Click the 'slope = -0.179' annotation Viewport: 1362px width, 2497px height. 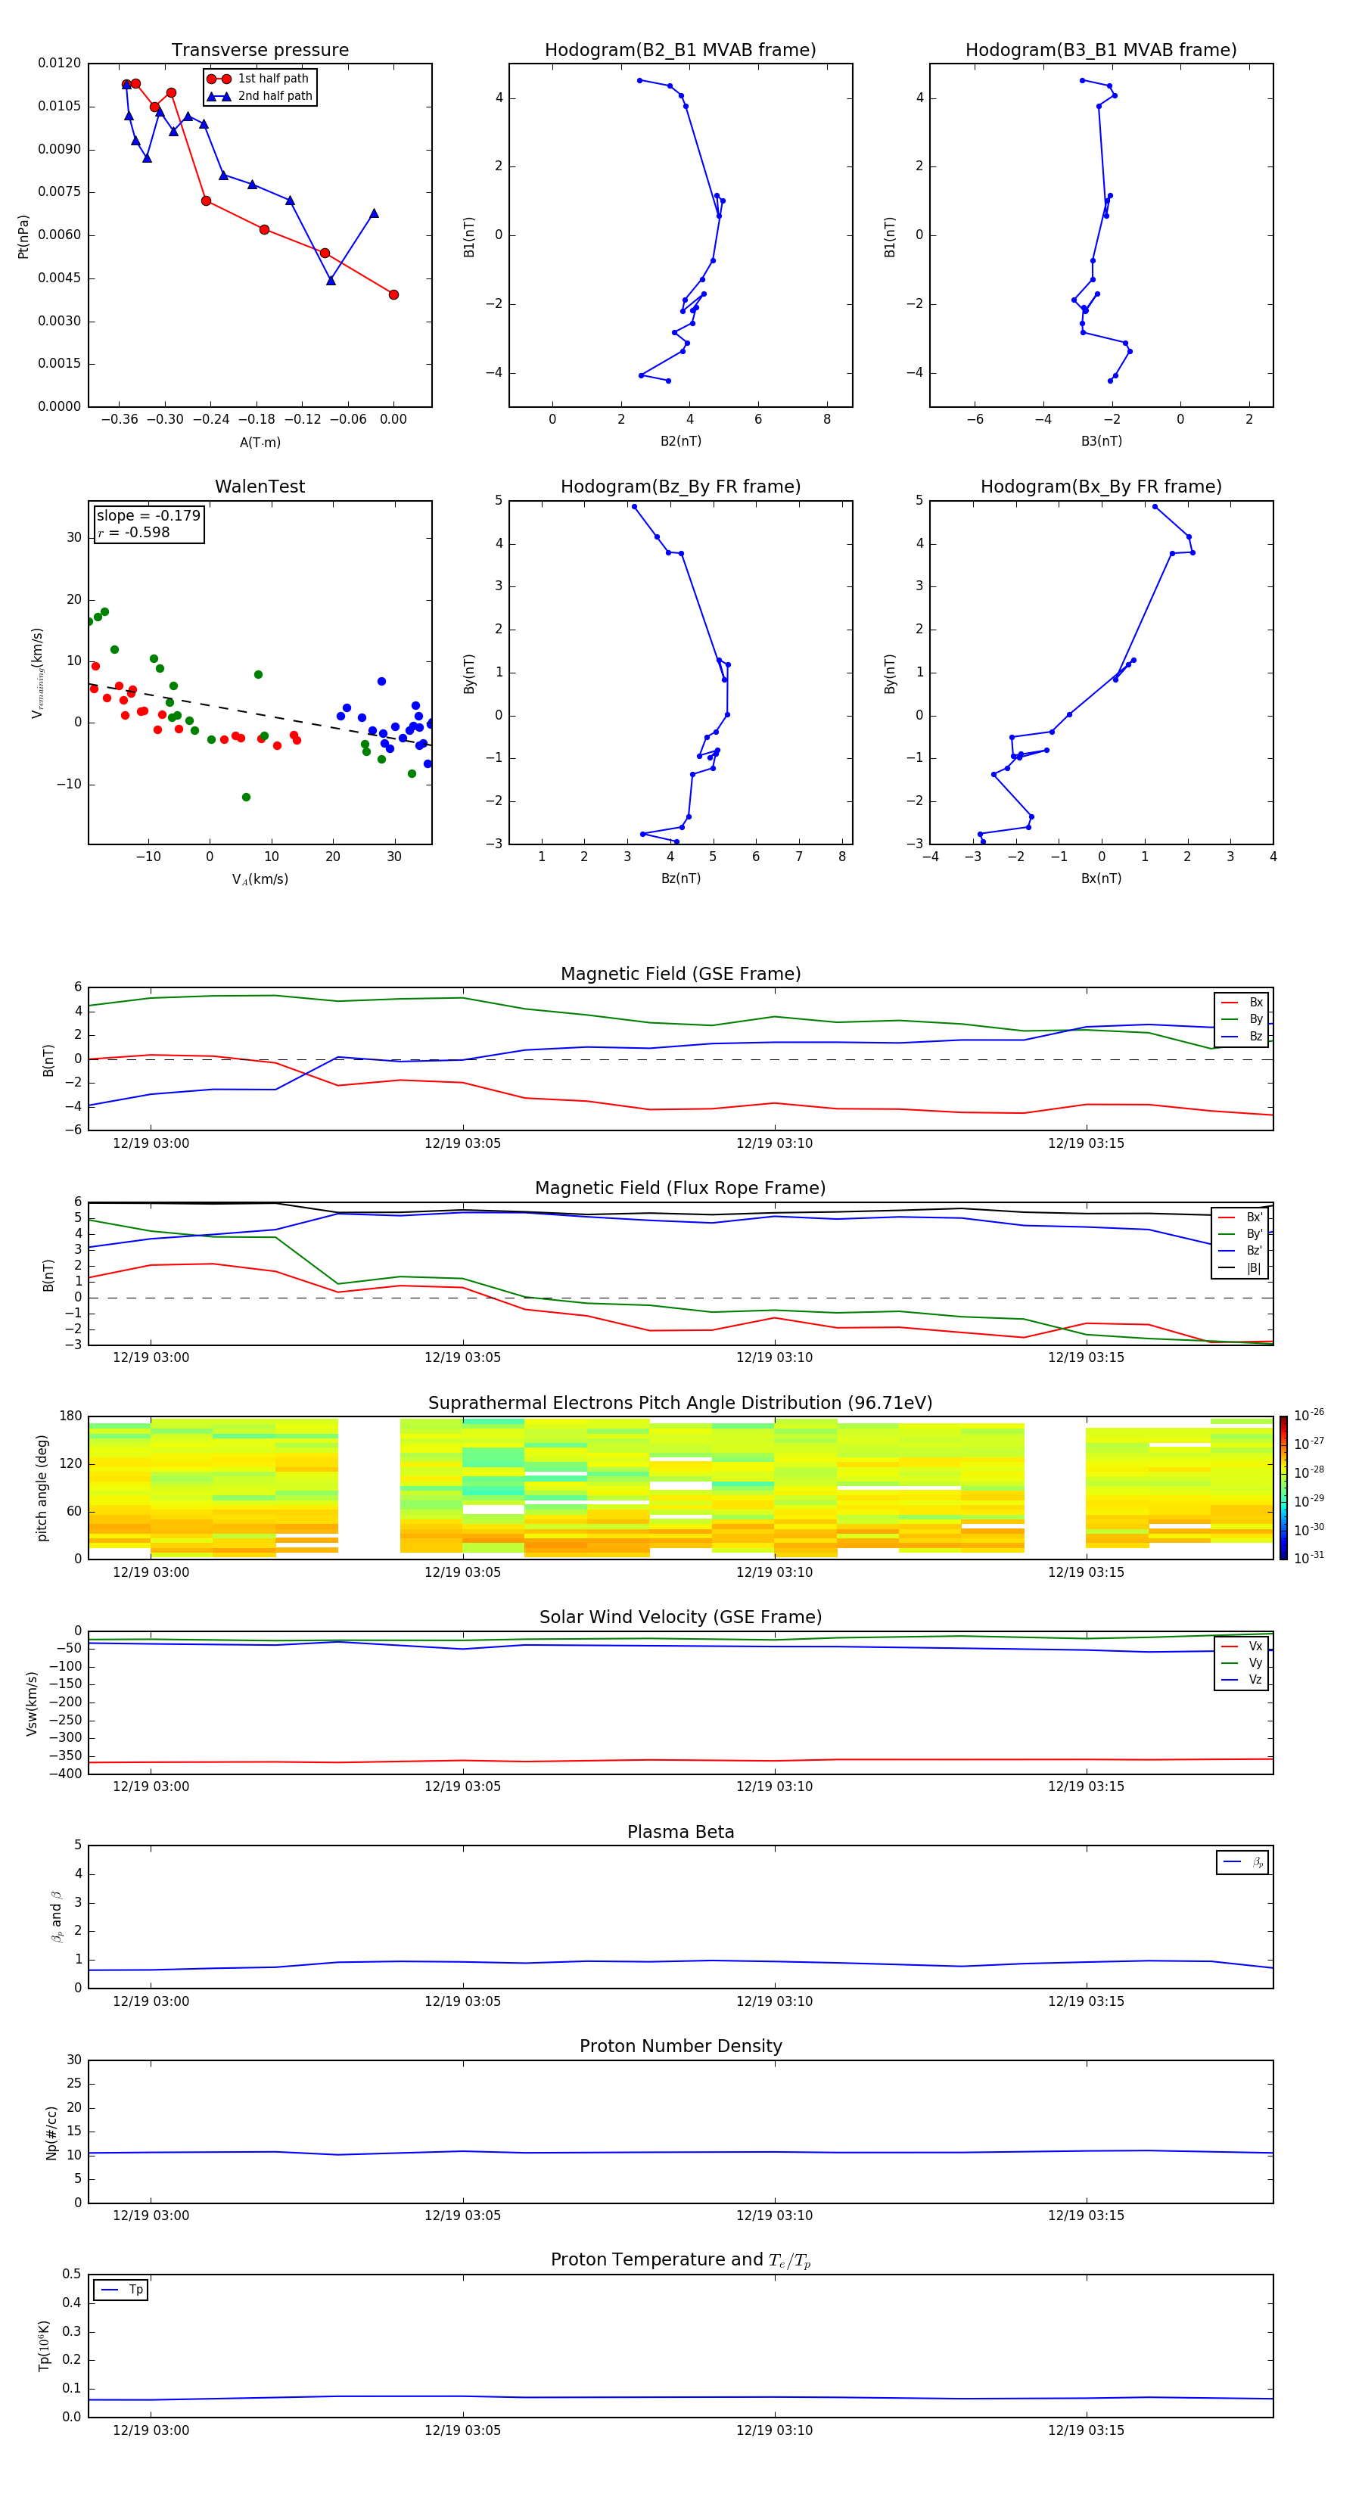pyautogui.click(x=148, y=516)
